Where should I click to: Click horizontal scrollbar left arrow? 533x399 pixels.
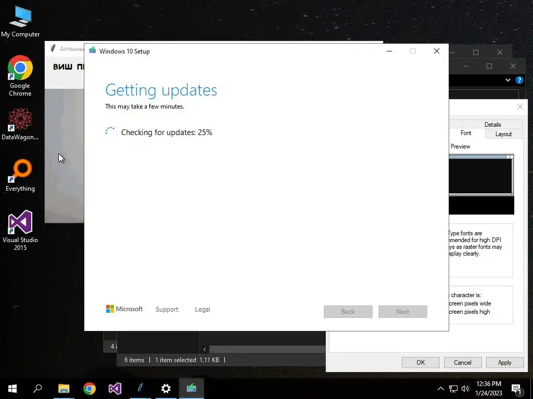(204, 349)
